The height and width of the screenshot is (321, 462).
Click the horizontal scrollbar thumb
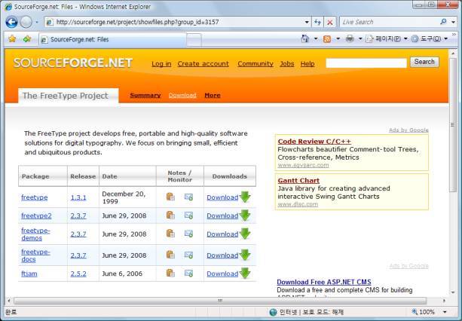click(220, 301)
